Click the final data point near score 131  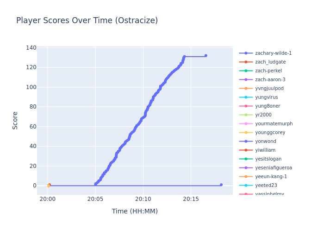206,56
